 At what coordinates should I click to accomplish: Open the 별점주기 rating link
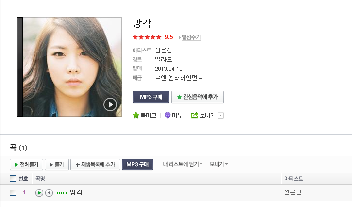point(191,37)
